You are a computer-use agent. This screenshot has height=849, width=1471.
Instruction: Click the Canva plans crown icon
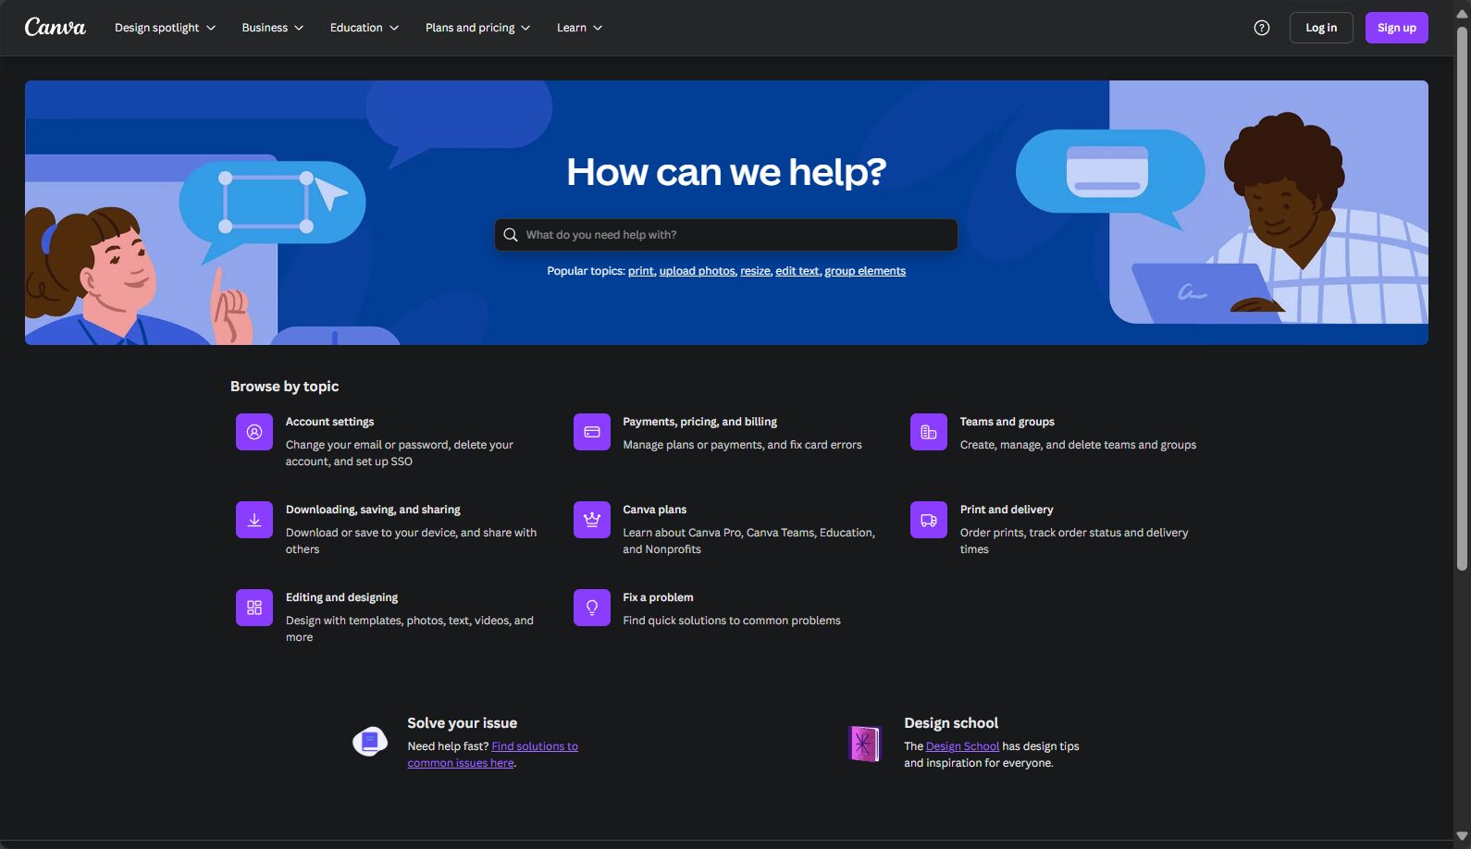(x=592, y=520)
